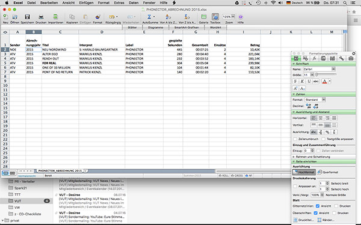Sort descending with Von Z bis A icon
Viewport: 361px width, 225px height.
click(187, 17)
